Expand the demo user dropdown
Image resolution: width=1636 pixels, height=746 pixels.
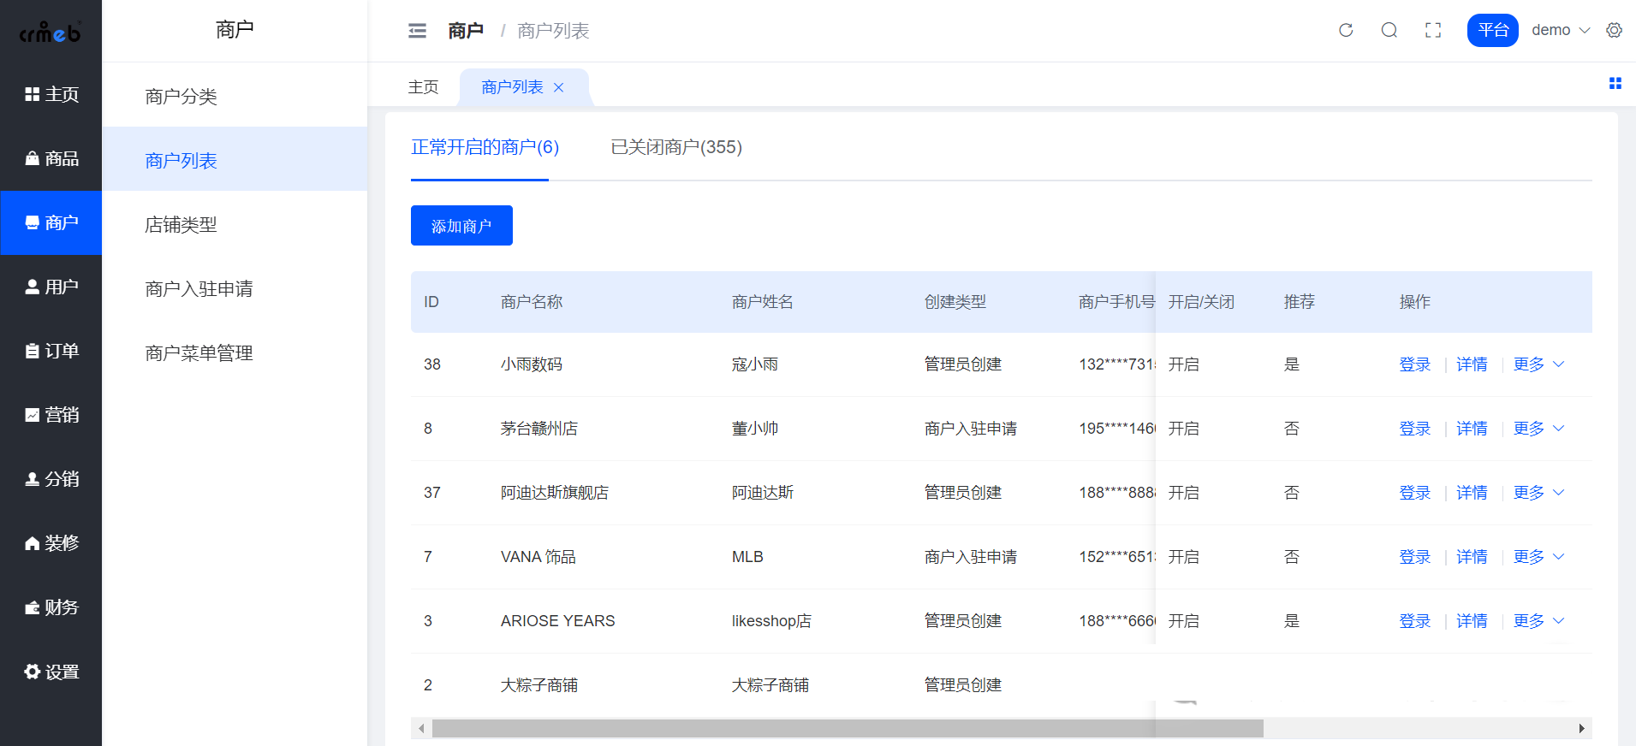(x=1560, y=31)
